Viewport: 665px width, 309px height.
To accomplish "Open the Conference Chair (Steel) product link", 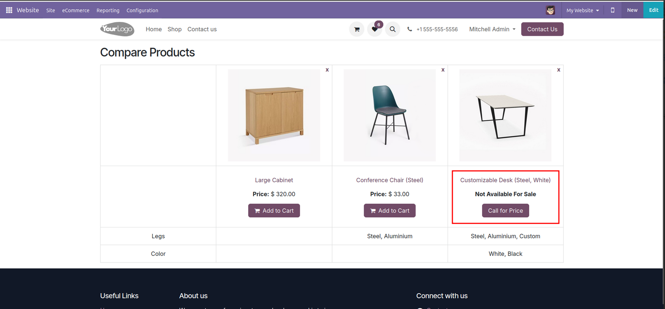I will tap(389, 180).
